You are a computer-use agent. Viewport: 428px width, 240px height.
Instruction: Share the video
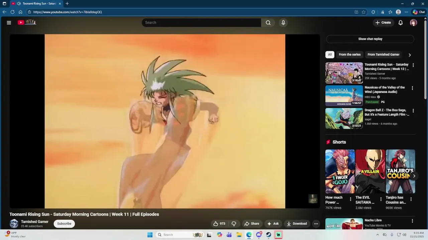click(252, 224)
